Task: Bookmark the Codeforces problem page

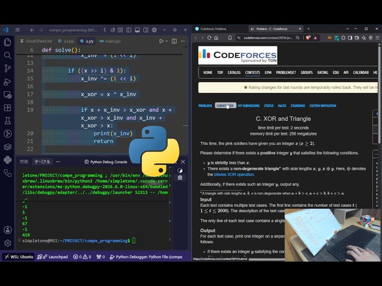Action: 230,38
